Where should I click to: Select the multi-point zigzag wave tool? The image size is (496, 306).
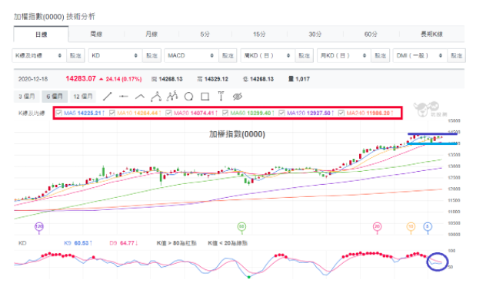pyautogui.click(x=172, y=96)
